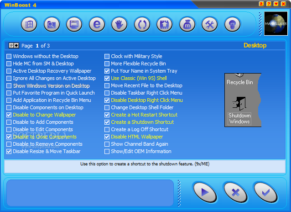
Task: Click the 'a' about icon in title bar
Action: coord(261,4)
